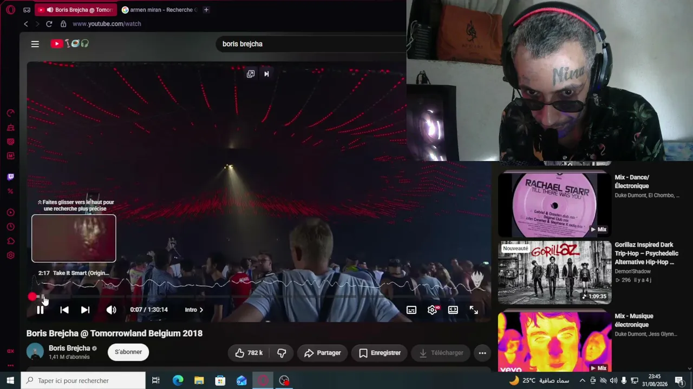Open the YouTube hamburger guide menu
This screenshot has width=693, height=389.
tap(35, 44)
